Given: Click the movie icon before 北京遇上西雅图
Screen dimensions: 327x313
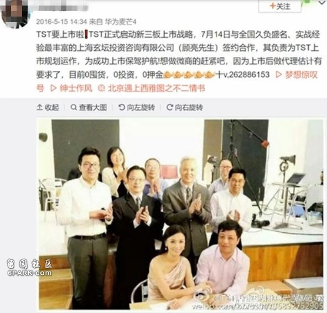Looking at the screenshot, I should click(102, 88).
